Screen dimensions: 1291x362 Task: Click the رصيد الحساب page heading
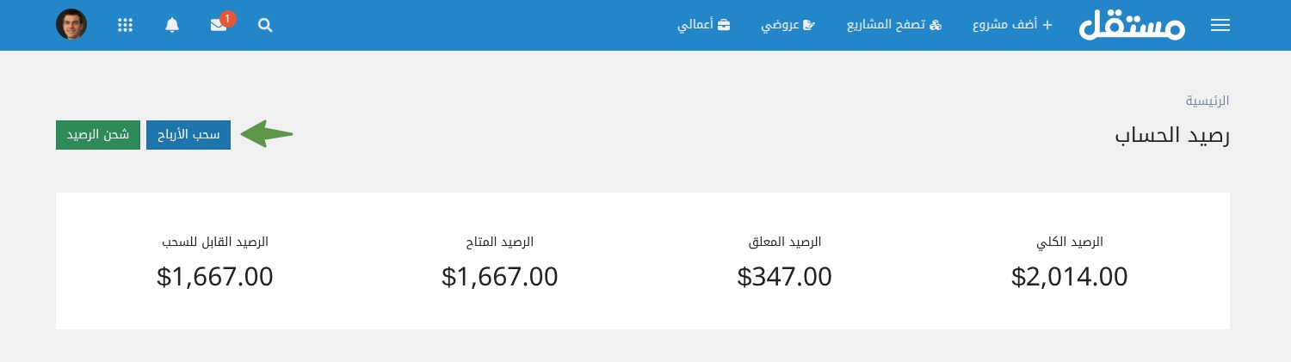pos(1172,136)
